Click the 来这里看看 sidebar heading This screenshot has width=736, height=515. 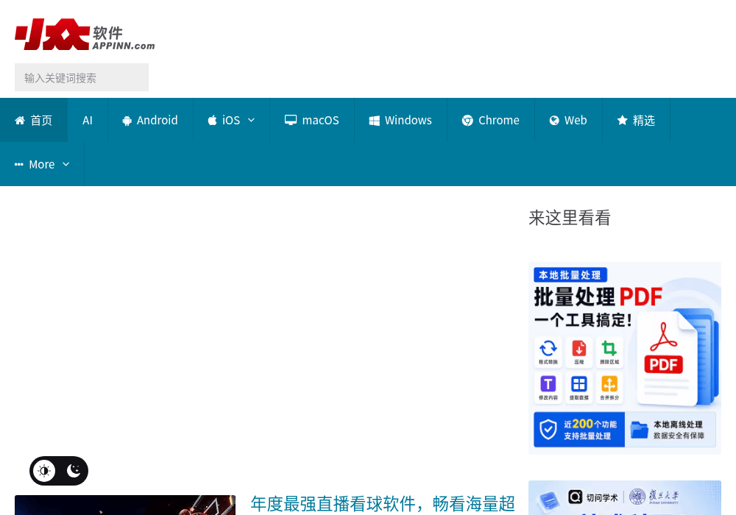click(x=570, y=218)
